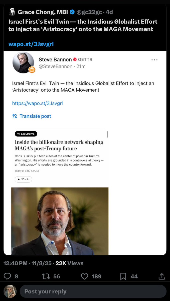Open the 22K Views count
Screen dimensions: 170x301
(x=69, y=263)
